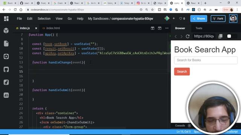Open the Edit menu
Viewport: 241px width, 135px height.
tap(30, 18)
